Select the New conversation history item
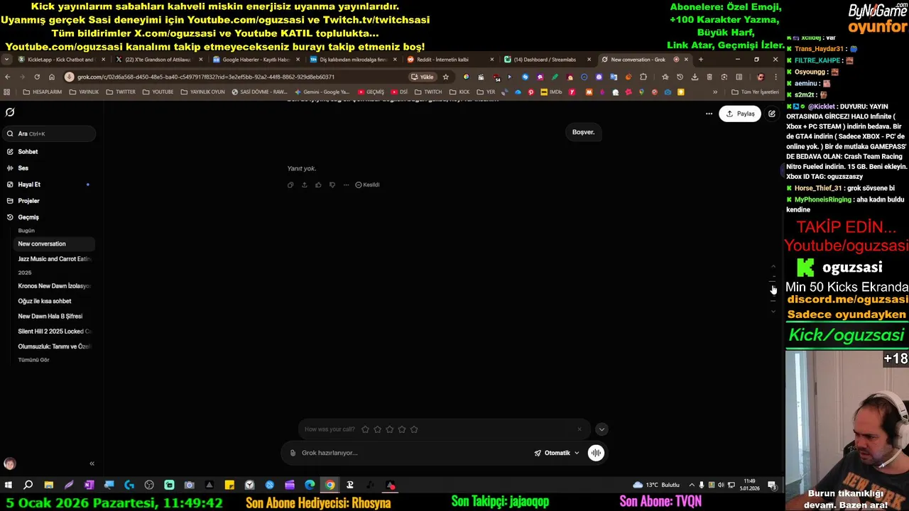Image resolution: width=909 pixels, height=511 pixels. (54, 244)
